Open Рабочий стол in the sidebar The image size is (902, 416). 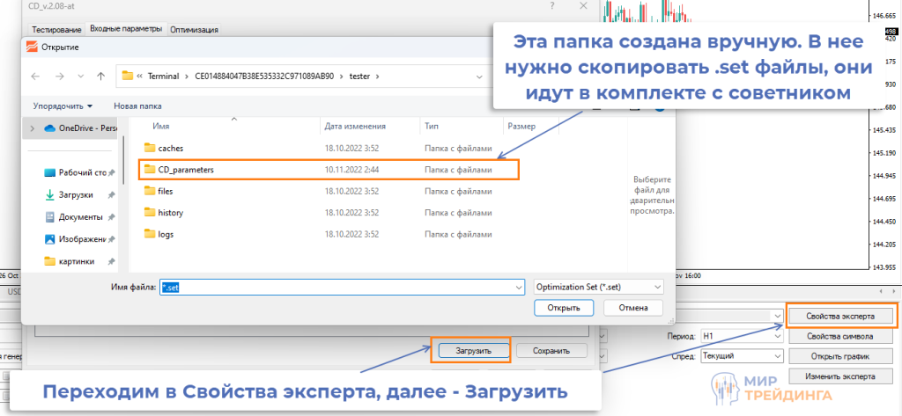(81, 172)
